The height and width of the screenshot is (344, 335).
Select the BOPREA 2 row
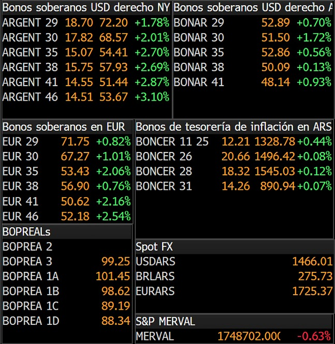(x=67, y=247)
